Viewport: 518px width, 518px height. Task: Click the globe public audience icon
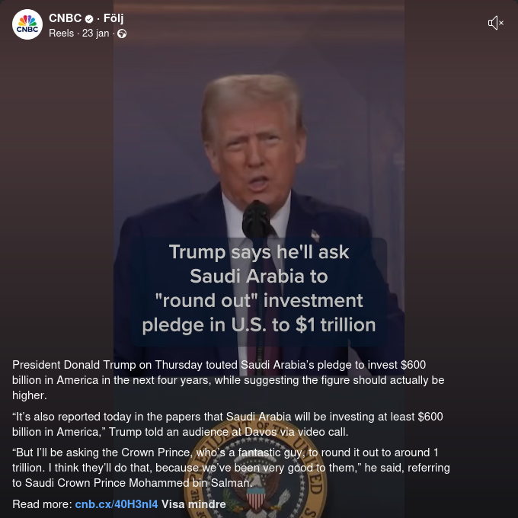click(x=122, y=34)
